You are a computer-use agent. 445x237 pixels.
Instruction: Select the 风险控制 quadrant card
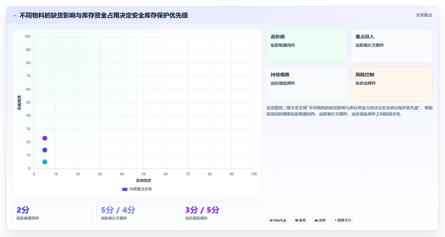[392, 84]
